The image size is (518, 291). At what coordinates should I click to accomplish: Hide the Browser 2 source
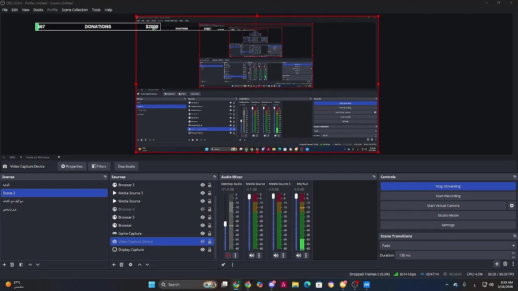tap(202, 185)
